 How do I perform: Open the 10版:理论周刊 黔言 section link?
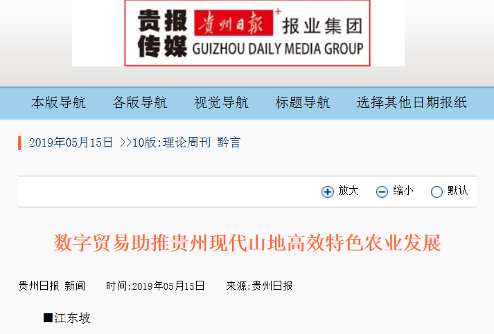coord(180,142)
